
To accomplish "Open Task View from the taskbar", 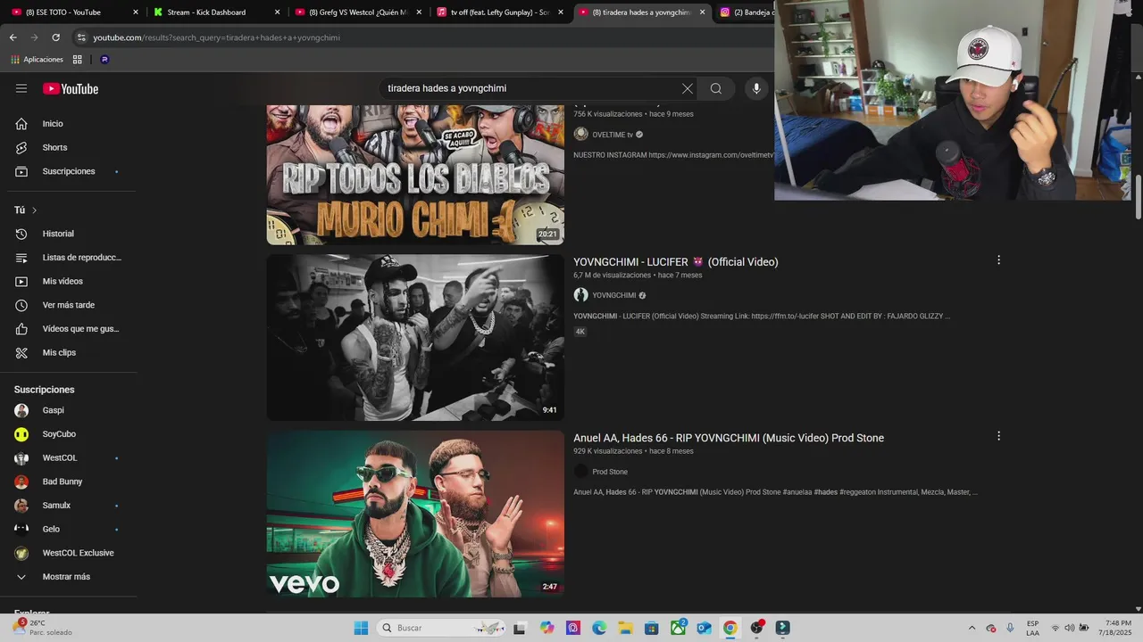I will (520, 628).
